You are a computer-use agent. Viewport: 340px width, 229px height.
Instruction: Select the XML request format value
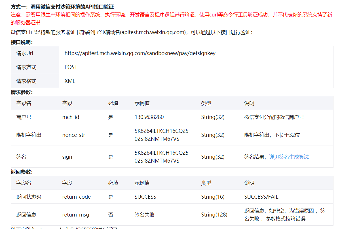pos(70,81)
